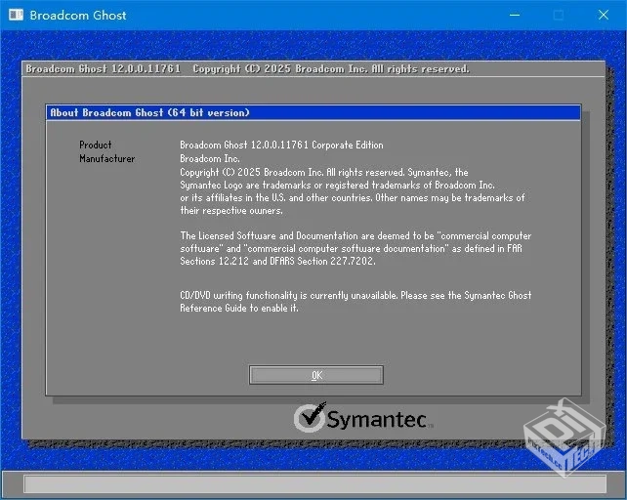The width and height of the screenshot is (627, 500).
Task: Click 'or its affiliates in the U.S.' line
Action: [x=353, y=197]
